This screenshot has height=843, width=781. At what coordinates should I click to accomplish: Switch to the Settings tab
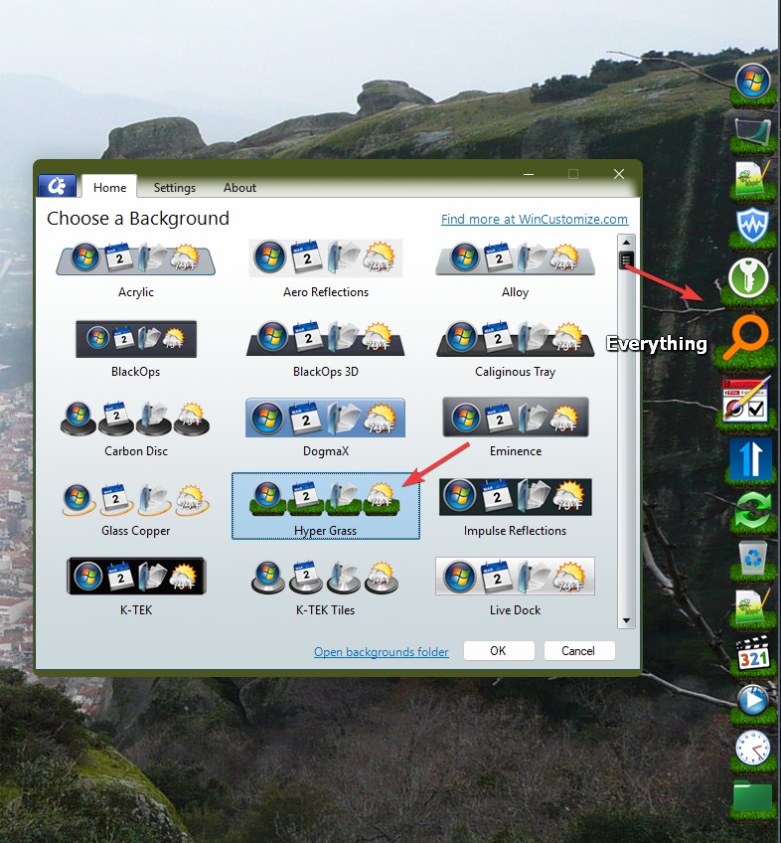coord(174,188)
